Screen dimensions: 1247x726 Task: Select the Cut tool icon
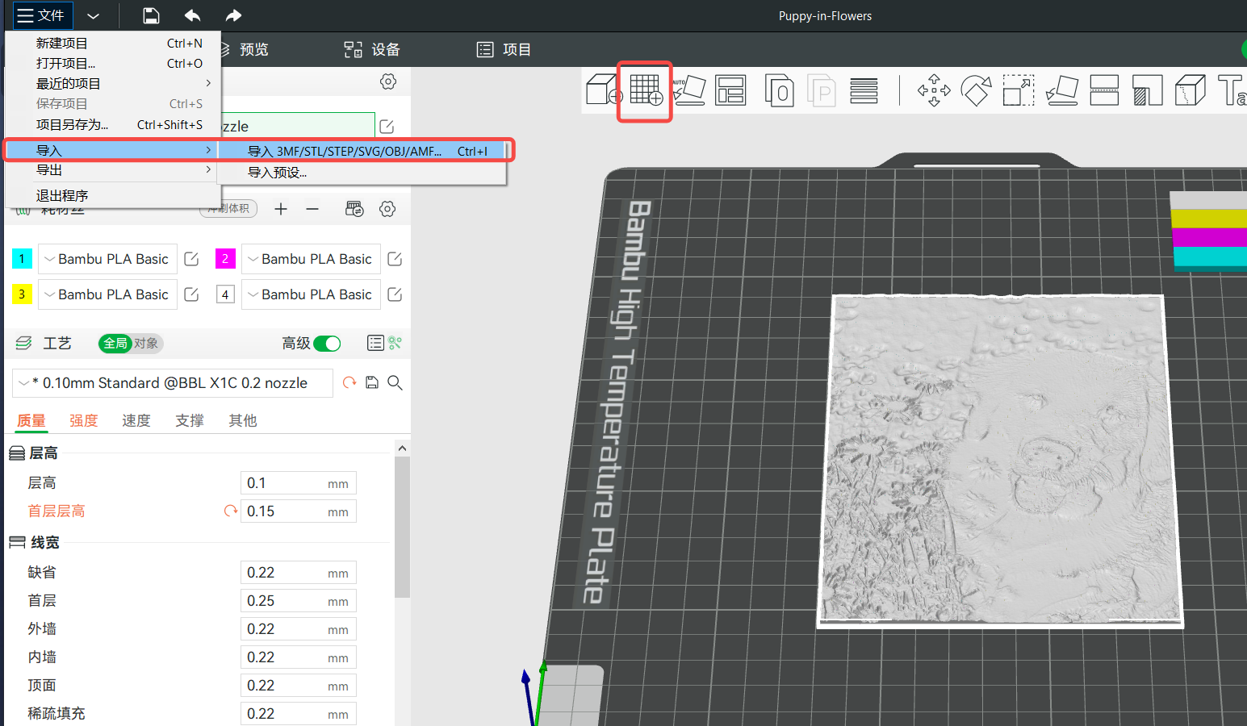click(x=1104, y=90)
